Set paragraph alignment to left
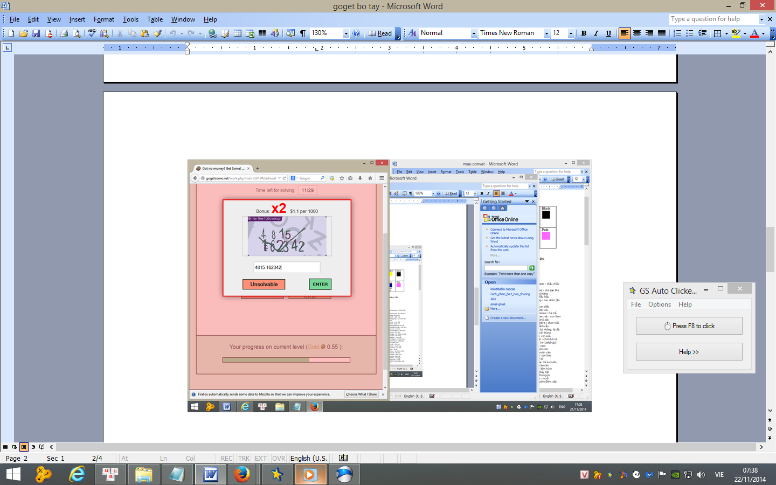The image size is (776, 485). click(624, 33)
